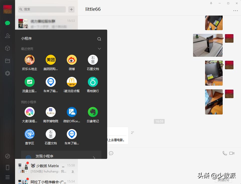The height and width of the screenshot is (184, 241).
Task: Start the 麦当劳点餐 mini program
Action: (72, 82)
